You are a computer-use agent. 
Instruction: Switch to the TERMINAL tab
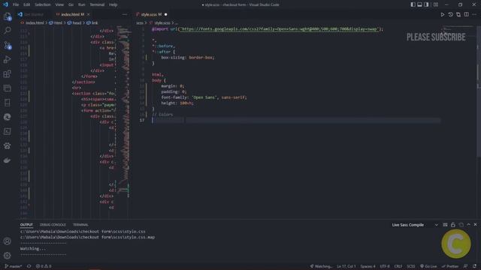(80, 225)
